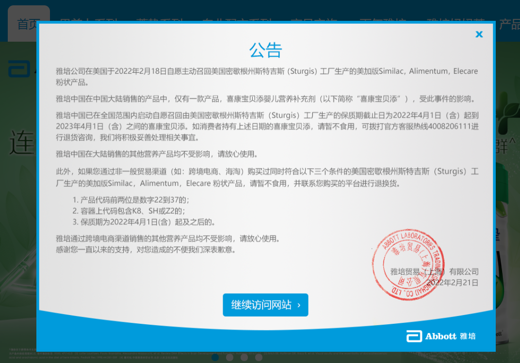Click the red Abbott Laboratories company seal
The image size is (520, 363).
tap(408, 265)
